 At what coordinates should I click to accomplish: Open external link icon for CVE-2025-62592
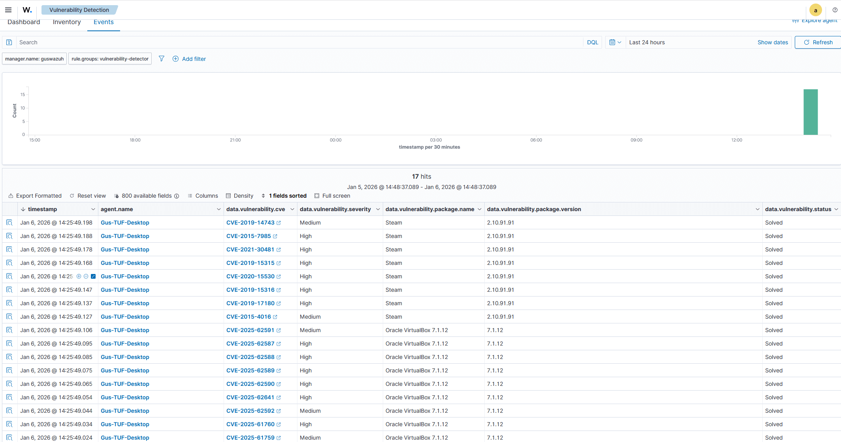pyautogui.click(x=278, y=411)
